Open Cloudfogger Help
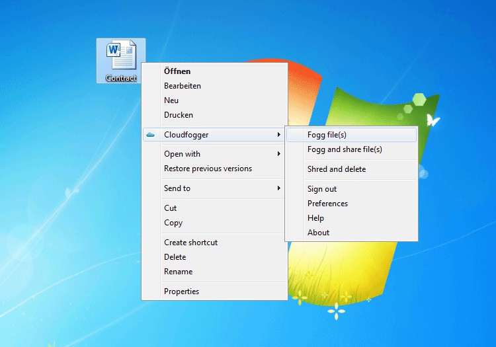The height and width of the screenshot is (347, 496). tap(351, 218)
